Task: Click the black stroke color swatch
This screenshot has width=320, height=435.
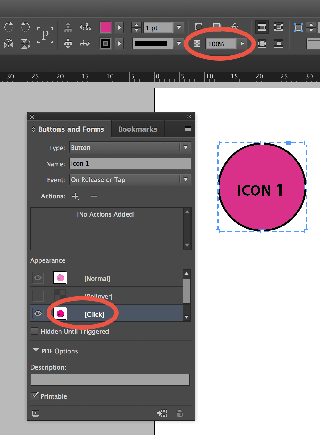Action: pyautogui.click(x=105, y=44)
